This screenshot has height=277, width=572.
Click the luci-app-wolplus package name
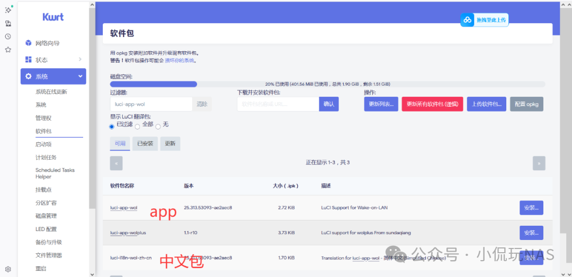(x=128, y=233)
